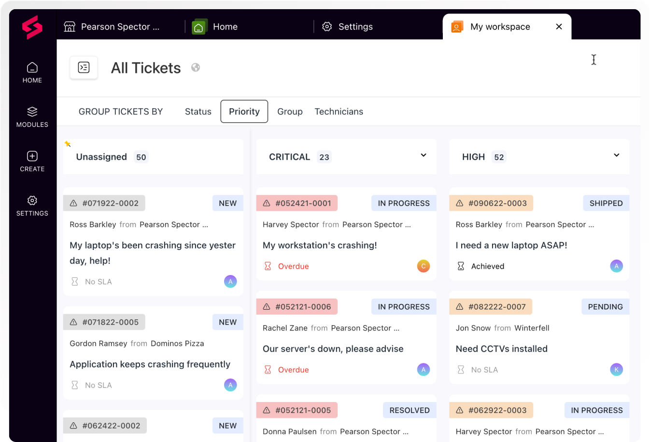Click the pin icon above the Unassigned column
This screenshot has width=650, height=442.
tap(68, 143)
